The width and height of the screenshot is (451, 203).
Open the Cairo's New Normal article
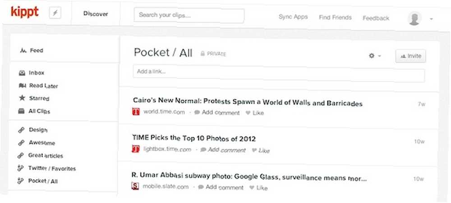[248, 102]
